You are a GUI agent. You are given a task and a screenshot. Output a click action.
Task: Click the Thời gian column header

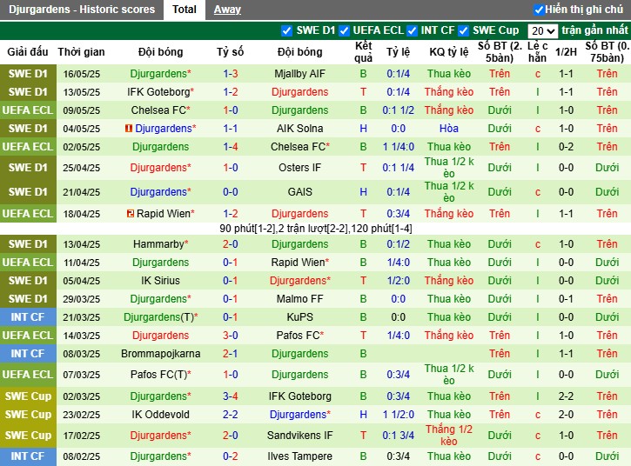(x=81, y=52)
